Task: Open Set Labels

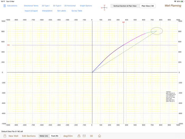Action: pyautogui.click(x=62, y=11)
